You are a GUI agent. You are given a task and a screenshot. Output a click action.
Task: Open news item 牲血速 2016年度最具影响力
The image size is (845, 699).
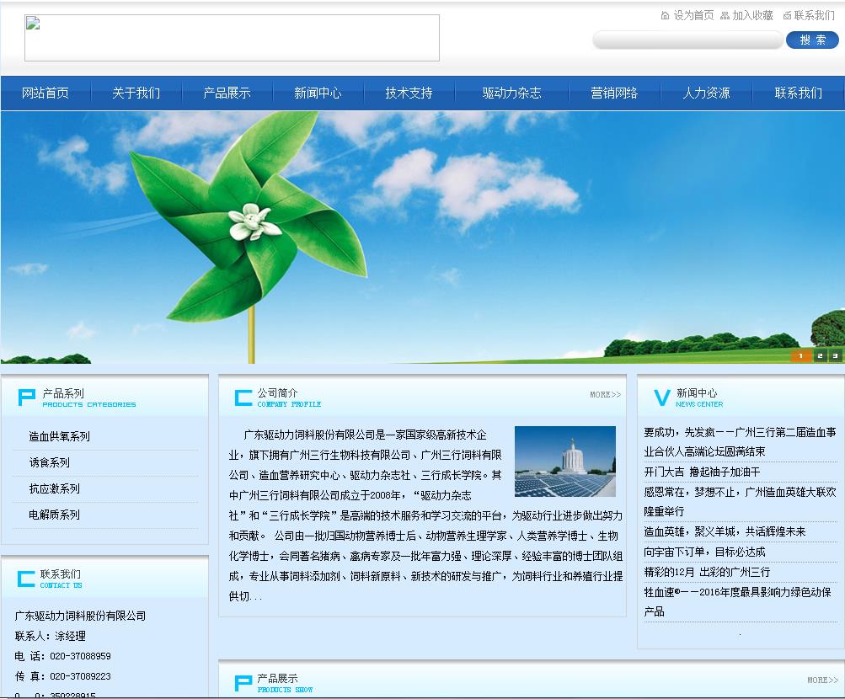[x=737, y=602]
